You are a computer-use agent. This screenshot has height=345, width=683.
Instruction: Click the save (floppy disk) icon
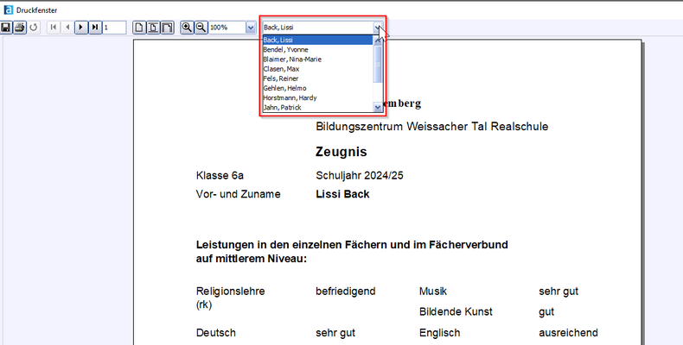[x=6, y=28]
